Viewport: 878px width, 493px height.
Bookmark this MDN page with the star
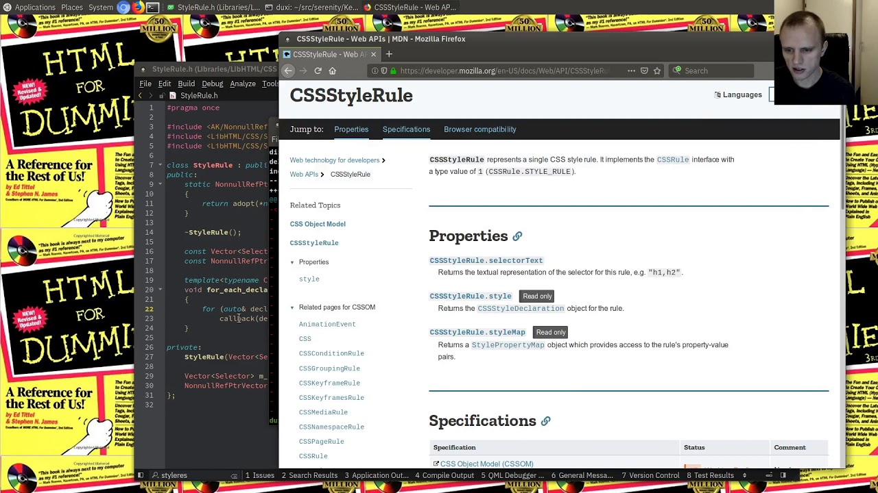[x=657, y=71]
